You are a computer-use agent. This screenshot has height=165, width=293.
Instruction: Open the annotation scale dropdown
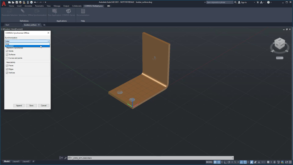(265, 162)
